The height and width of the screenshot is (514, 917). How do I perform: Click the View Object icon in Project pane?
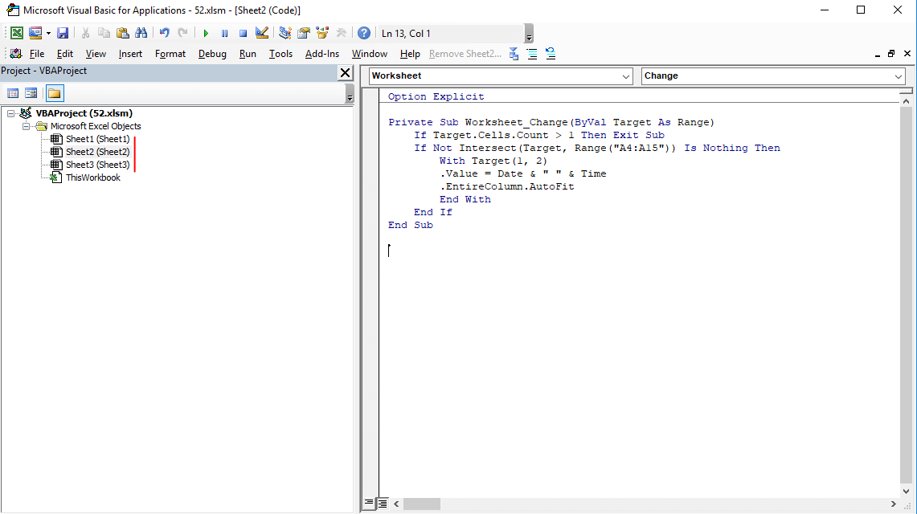tap(31, 93)
